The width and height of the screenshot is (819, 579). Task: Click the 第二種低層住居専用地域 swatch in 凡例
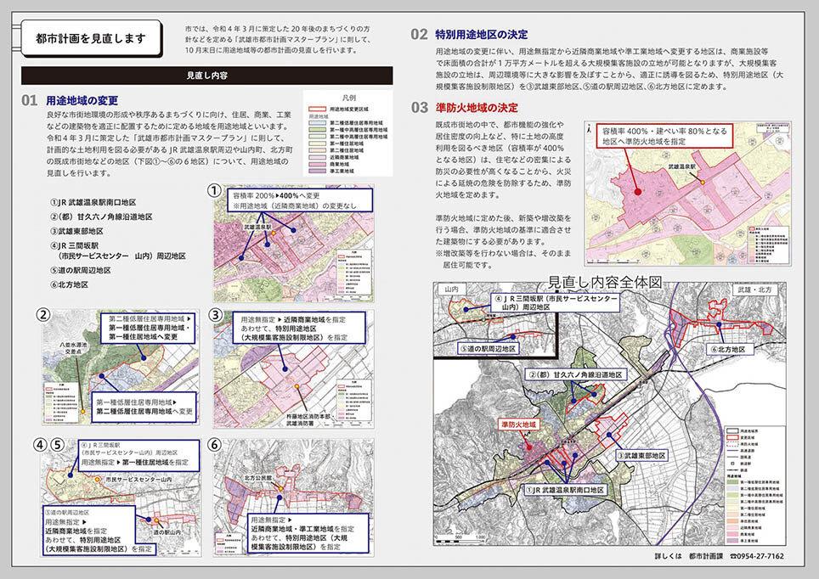pos(317,123)
